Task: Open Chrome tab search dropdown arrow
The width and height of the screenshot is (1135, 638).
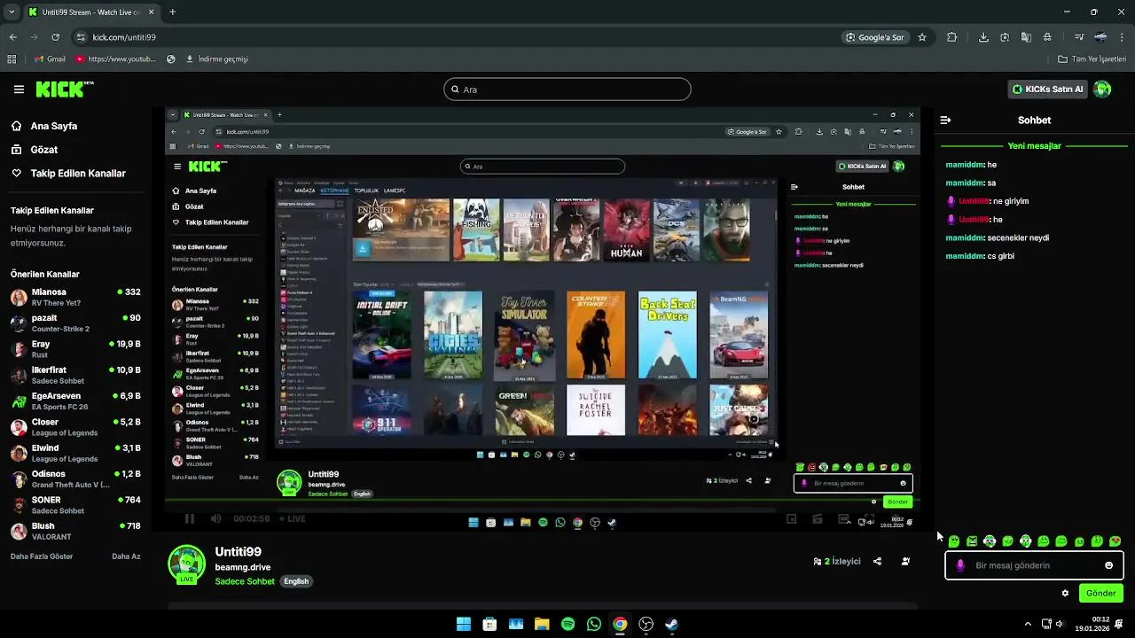Action: point(12,12)
